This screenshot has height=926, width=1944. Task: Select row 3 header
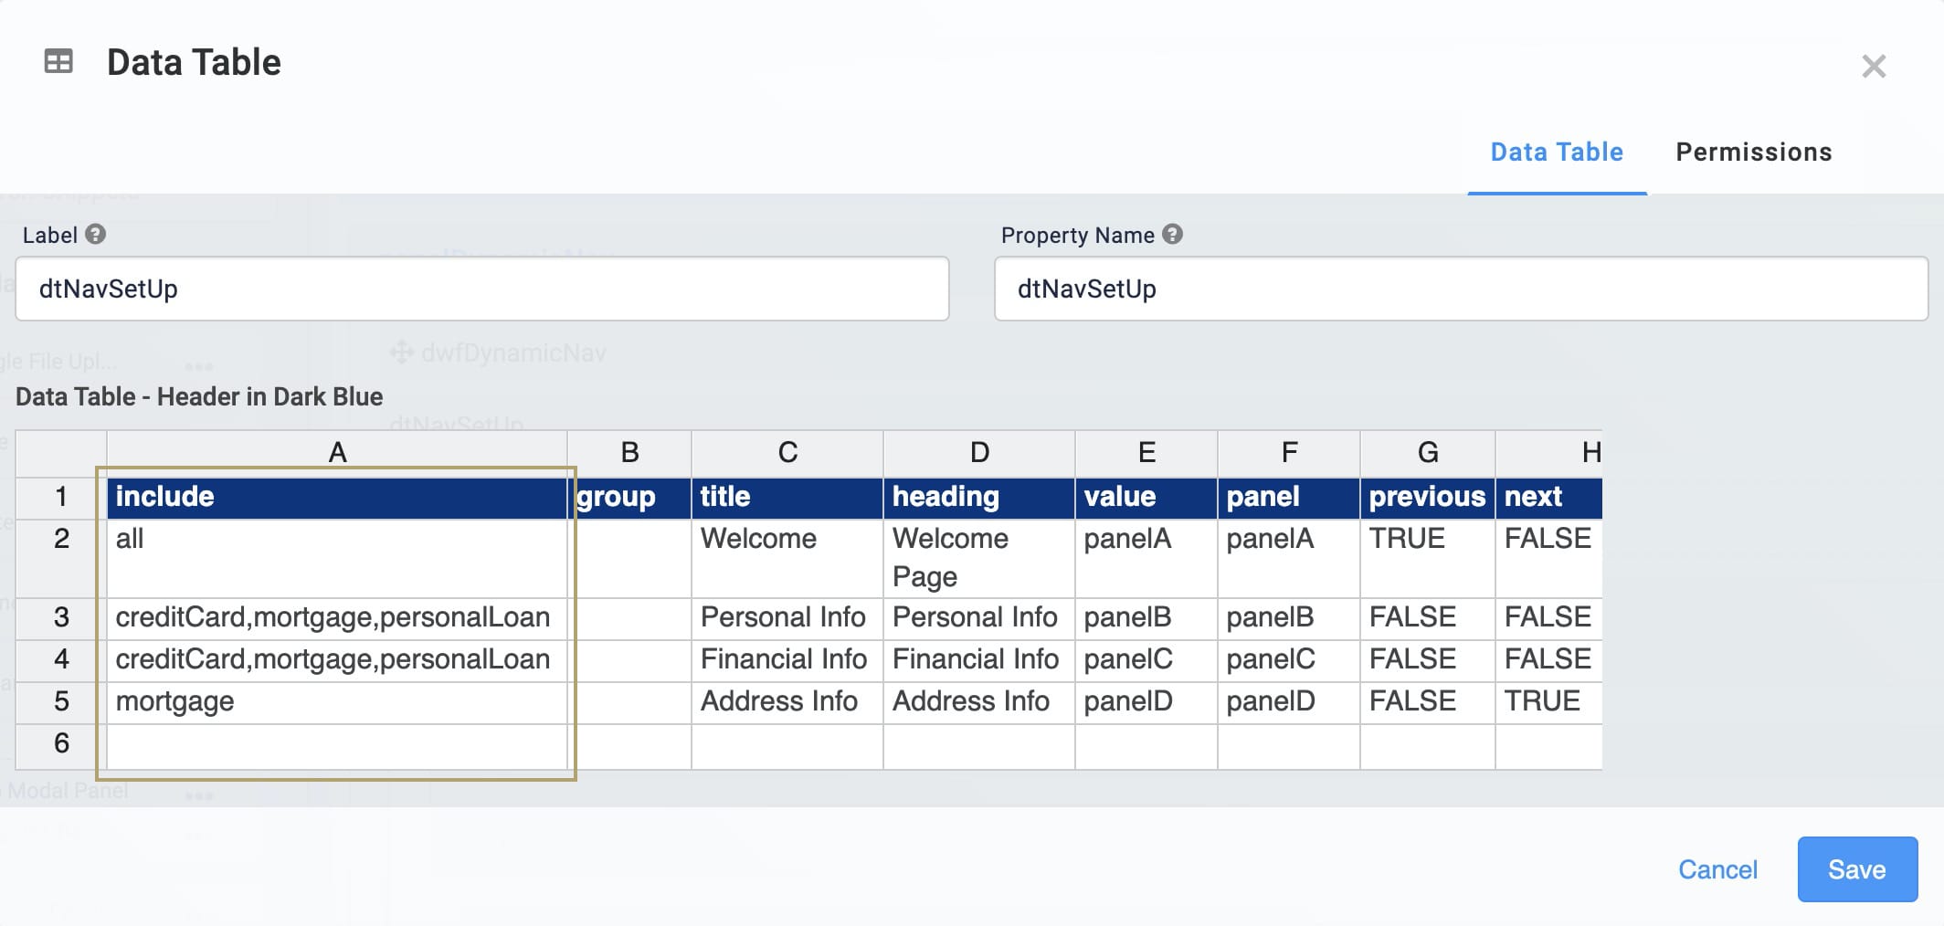[x=61, y=617]
